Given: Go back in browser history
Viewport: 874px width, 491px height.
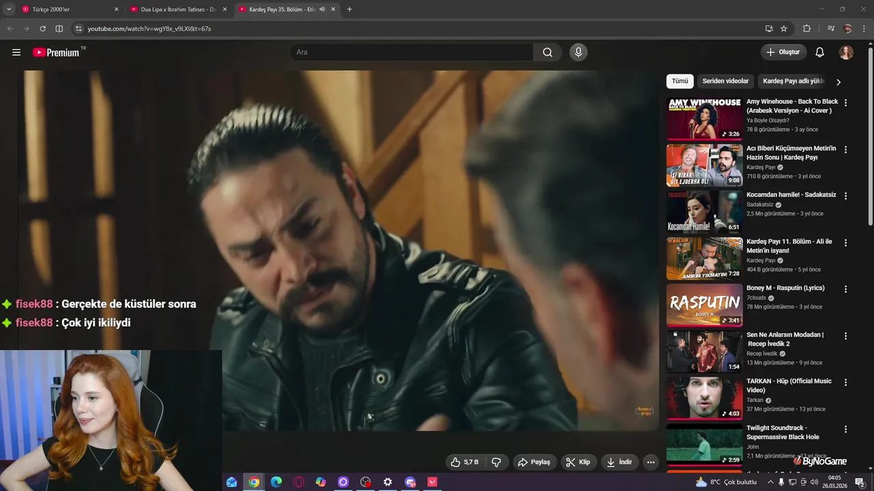Looking at the screenshot, I should tap(10, 29).
